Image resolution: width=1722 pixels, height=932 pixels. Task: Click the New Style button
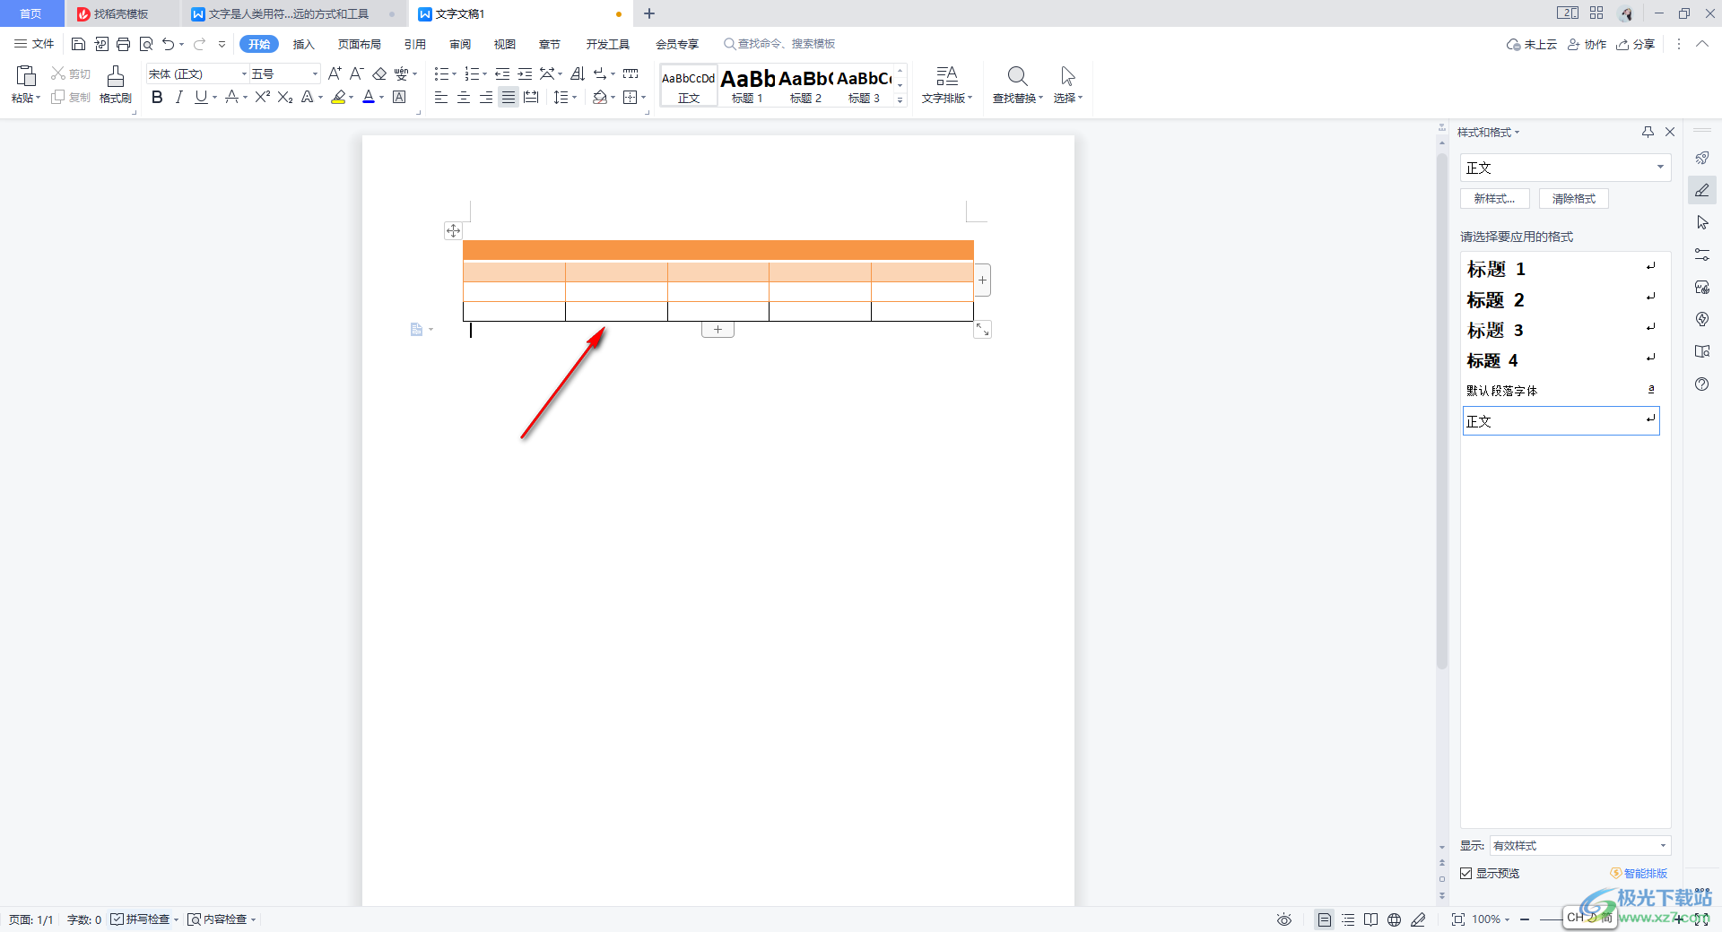1495,199
